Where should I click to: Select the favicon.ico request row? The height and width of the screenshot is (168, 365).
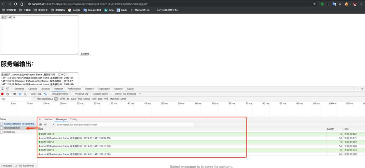(19, 132)
